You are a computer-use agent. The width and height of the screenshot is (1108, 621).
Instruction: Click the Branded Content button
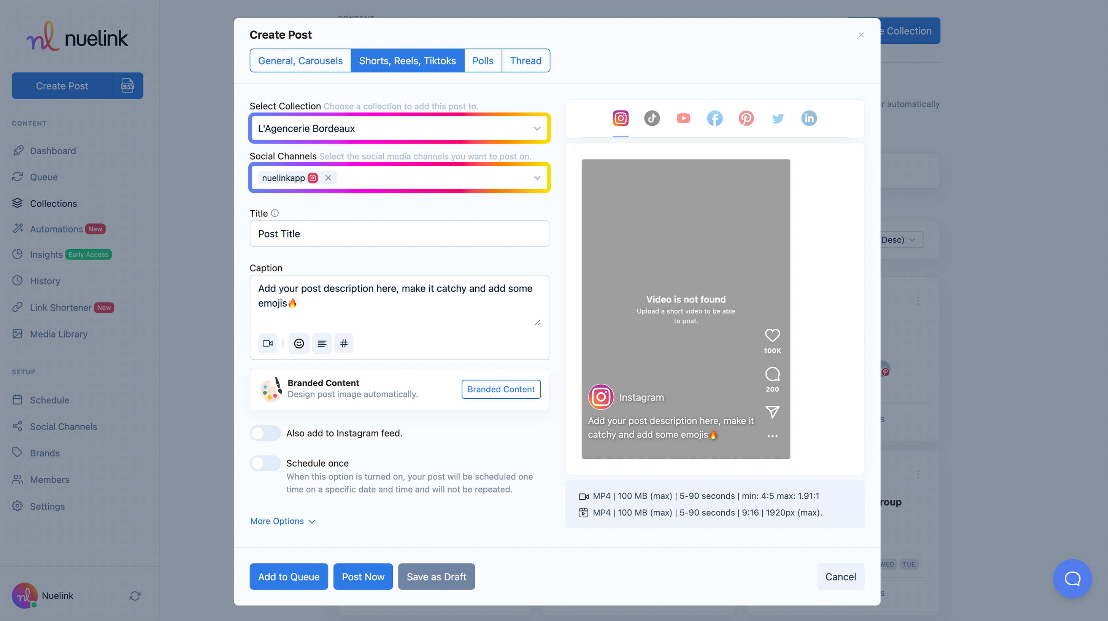point(501,389)
